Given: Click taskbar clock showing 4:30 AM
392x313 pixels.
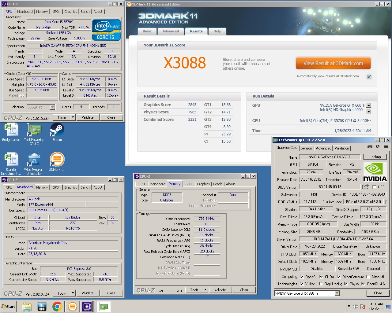Looking at the screenshot, I should pos(376,307).
